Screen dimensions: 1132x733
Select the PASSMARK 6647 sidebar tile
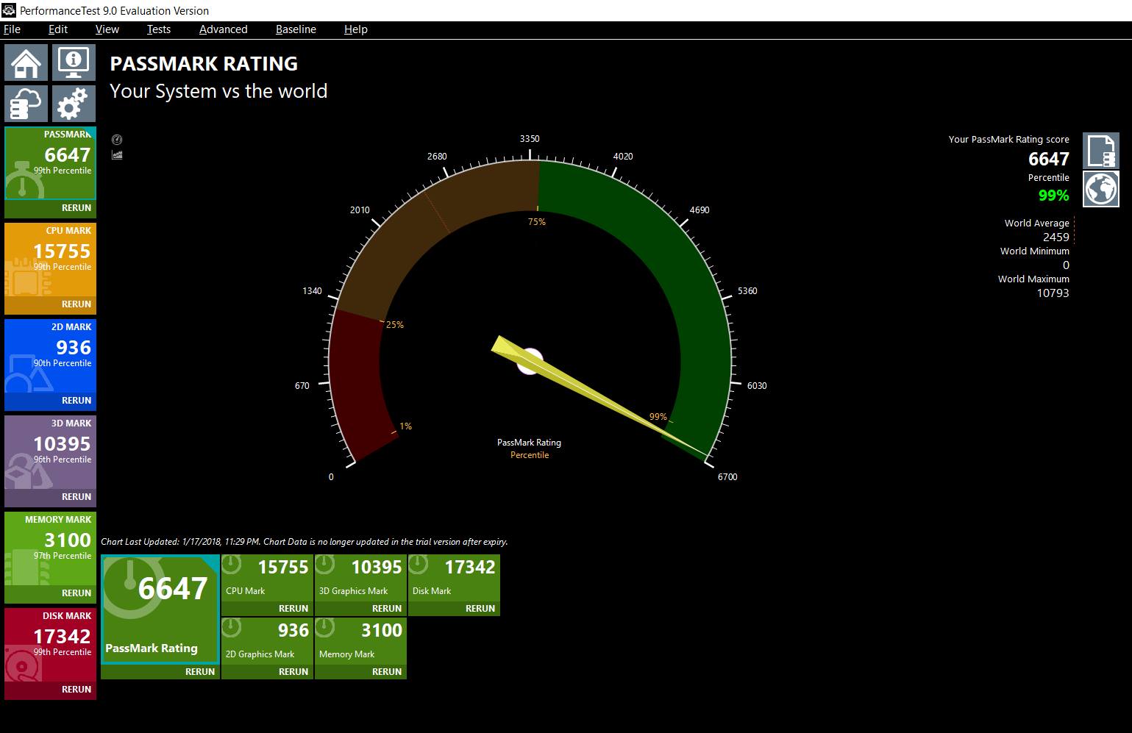pos(50,163)
